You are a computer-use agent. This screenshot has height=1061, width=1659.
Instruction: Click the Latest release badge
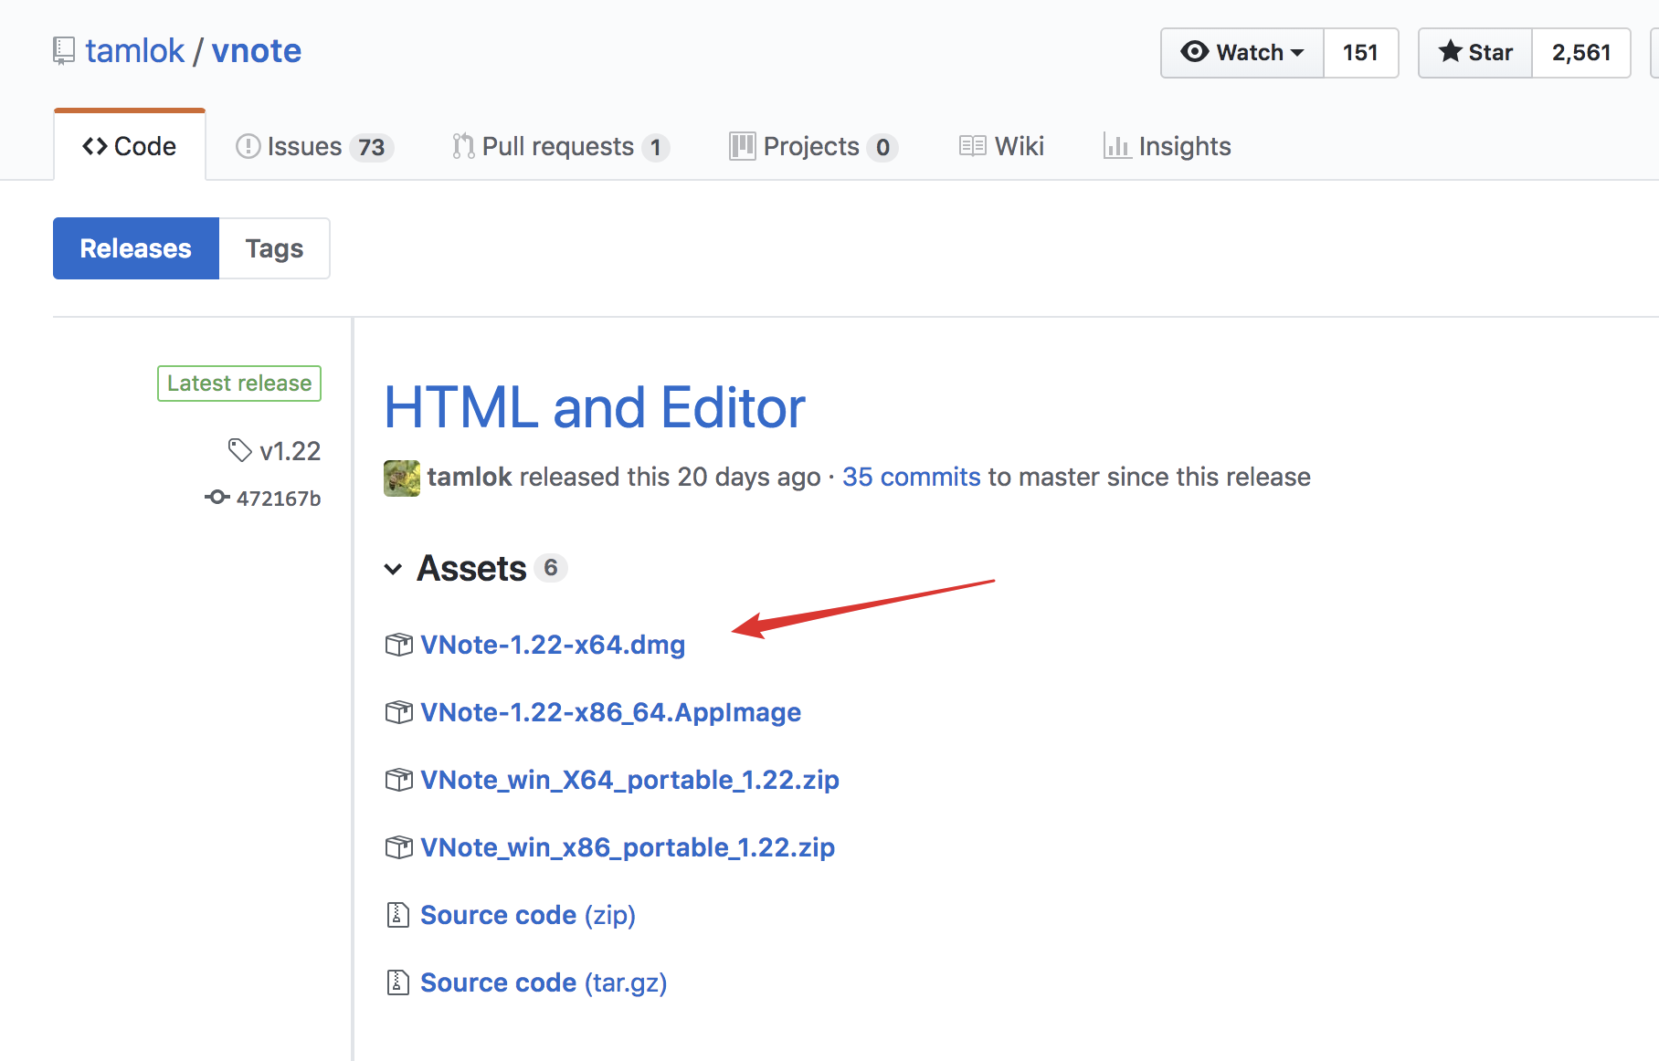pyautogui.click(x=238, y=383)
